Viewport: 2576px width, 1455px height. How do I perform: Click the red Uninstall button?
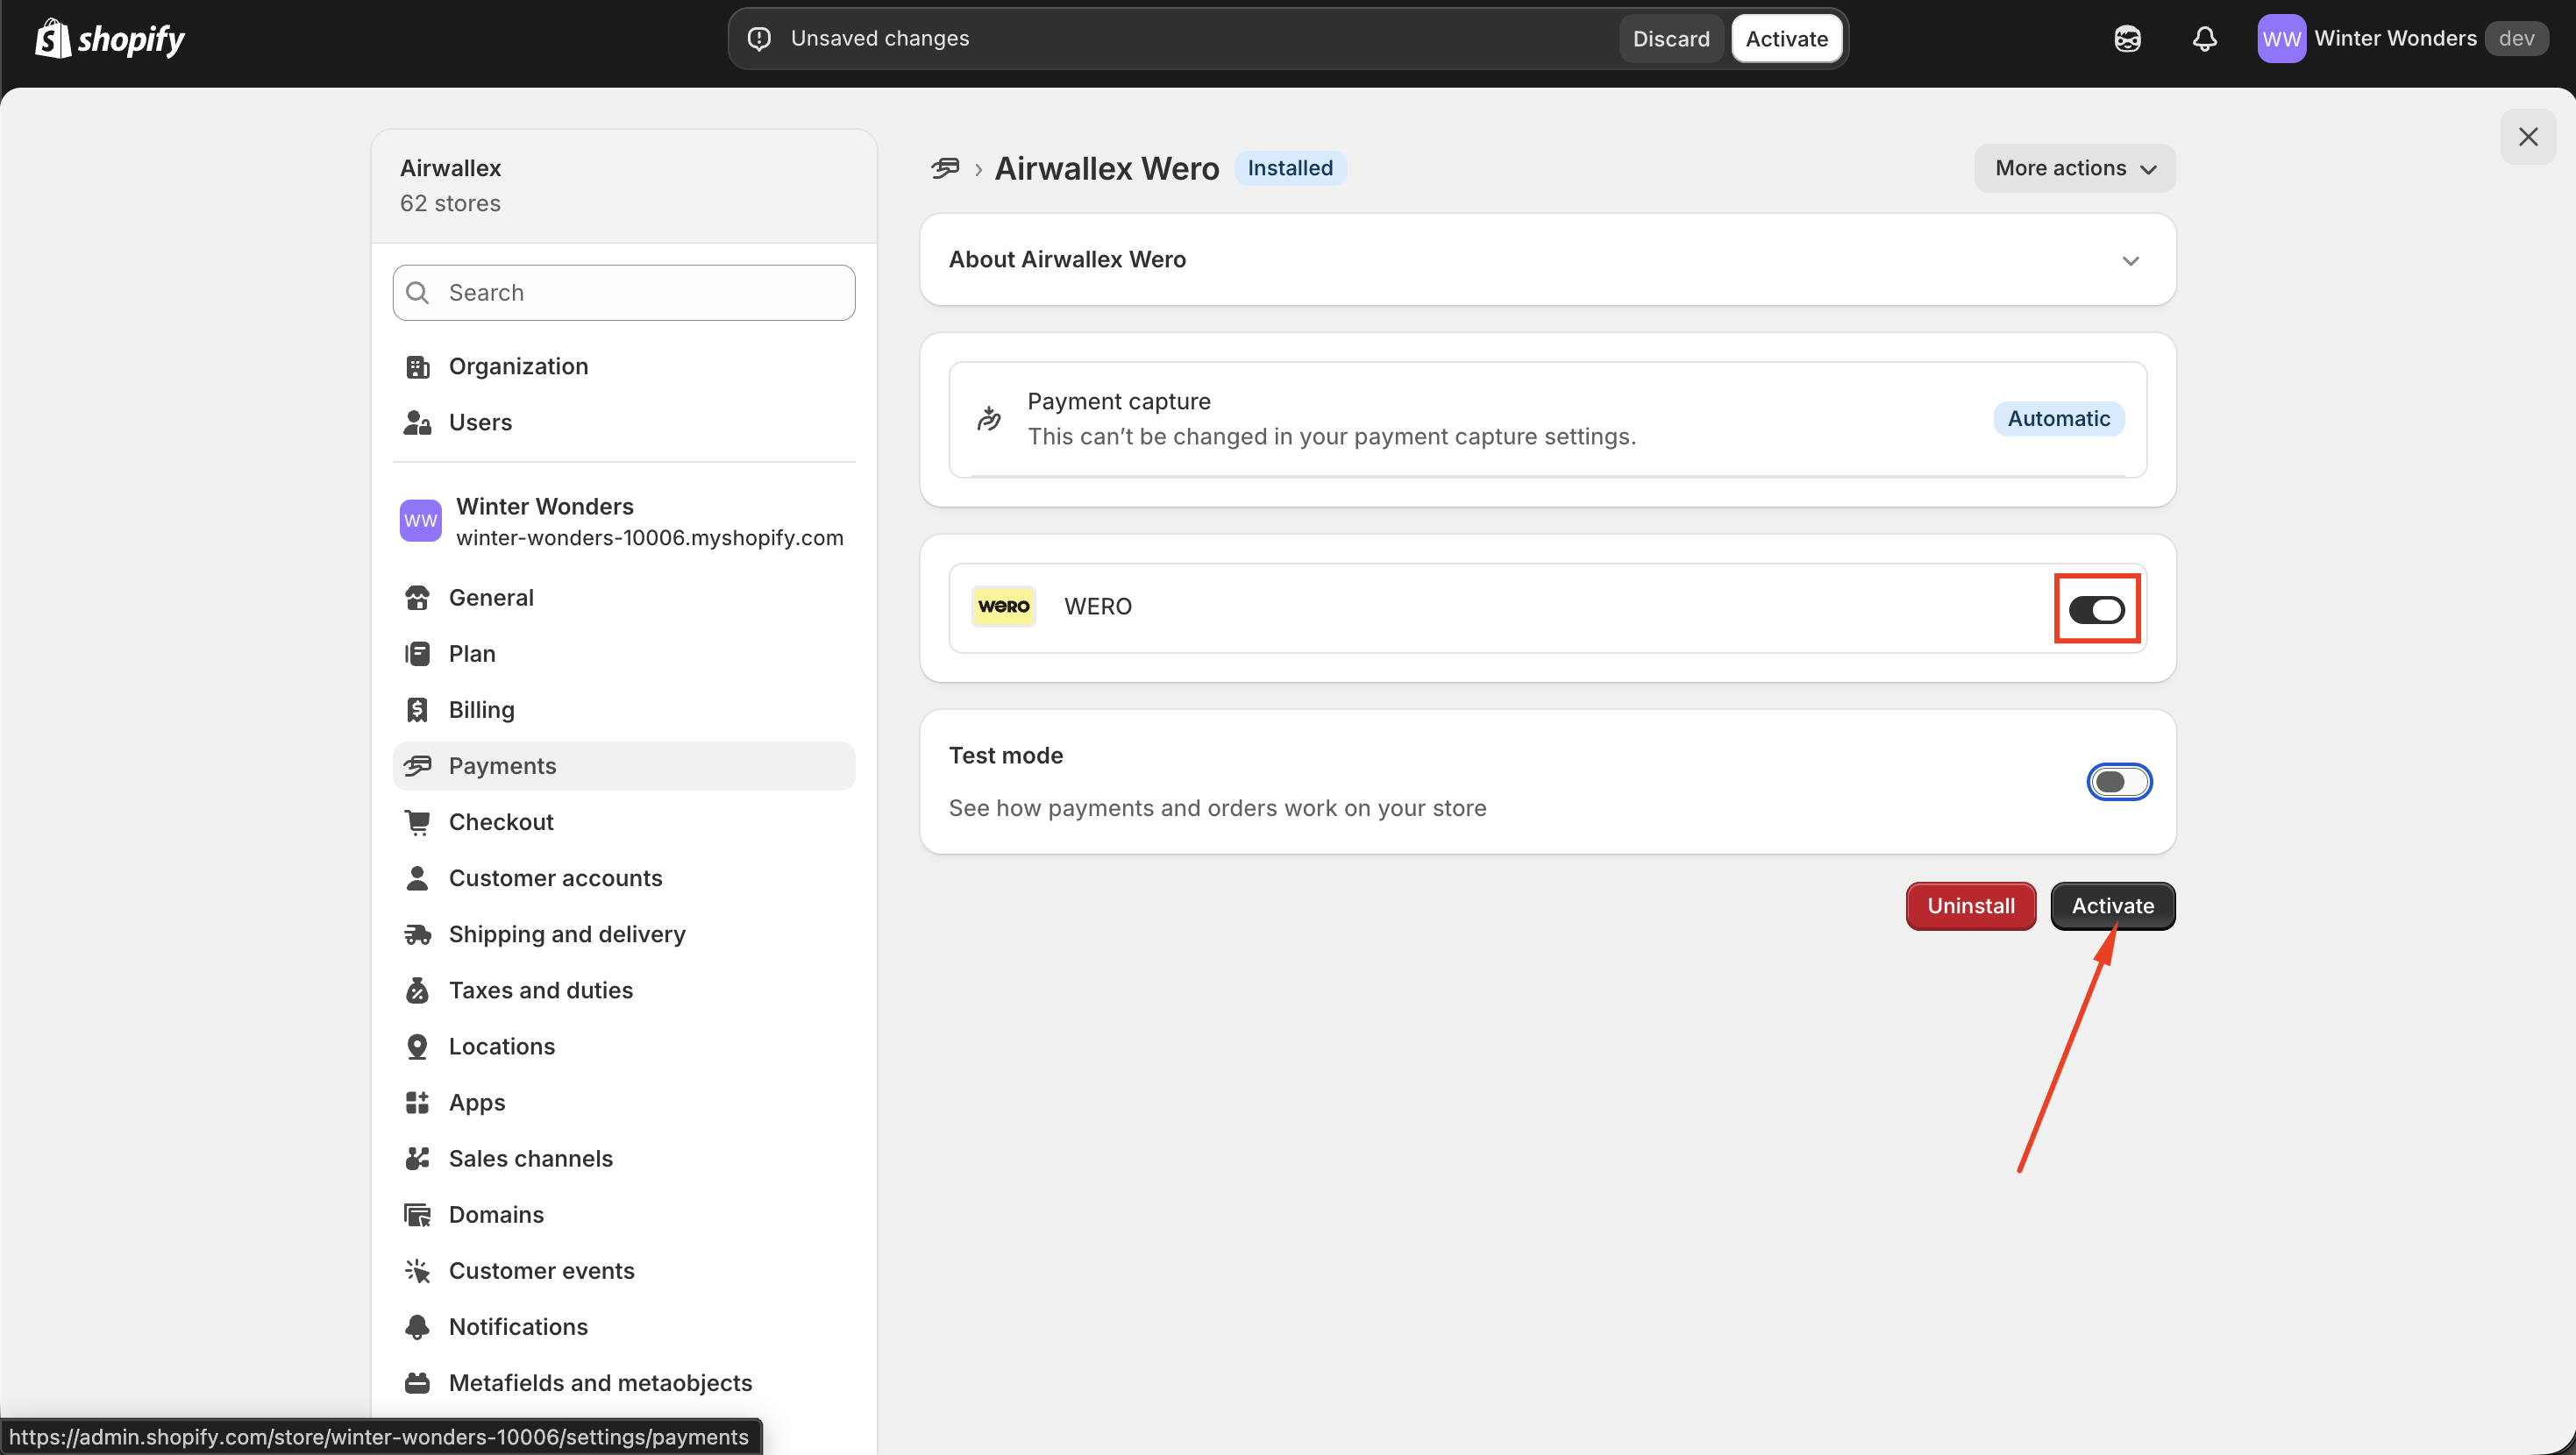(x=1971, y=906)
